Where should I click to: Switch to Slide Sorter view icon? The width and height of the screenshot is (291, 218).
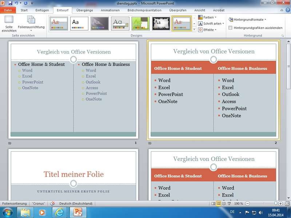click(x=219, y=203)
